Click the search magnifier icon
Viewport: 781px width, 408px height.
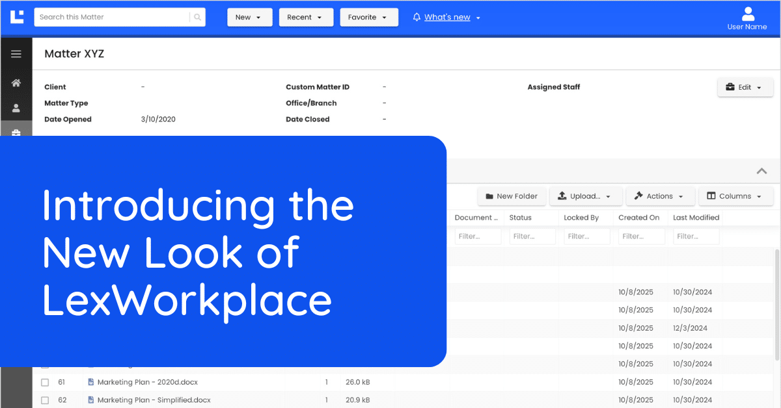pos(197,18)
